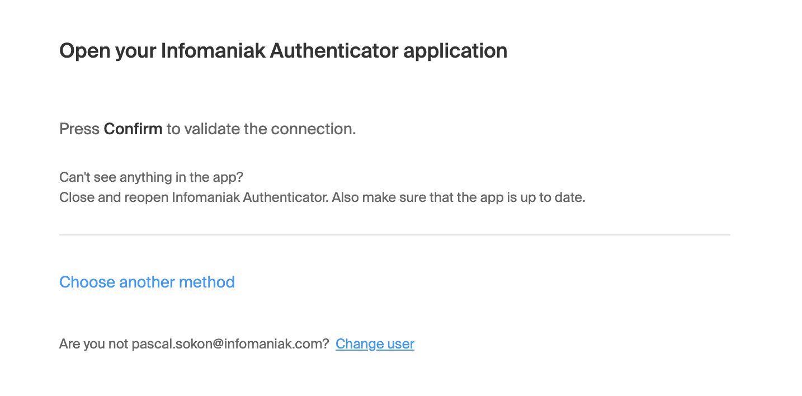Click the Choose another method link

(x=147, y=281)
